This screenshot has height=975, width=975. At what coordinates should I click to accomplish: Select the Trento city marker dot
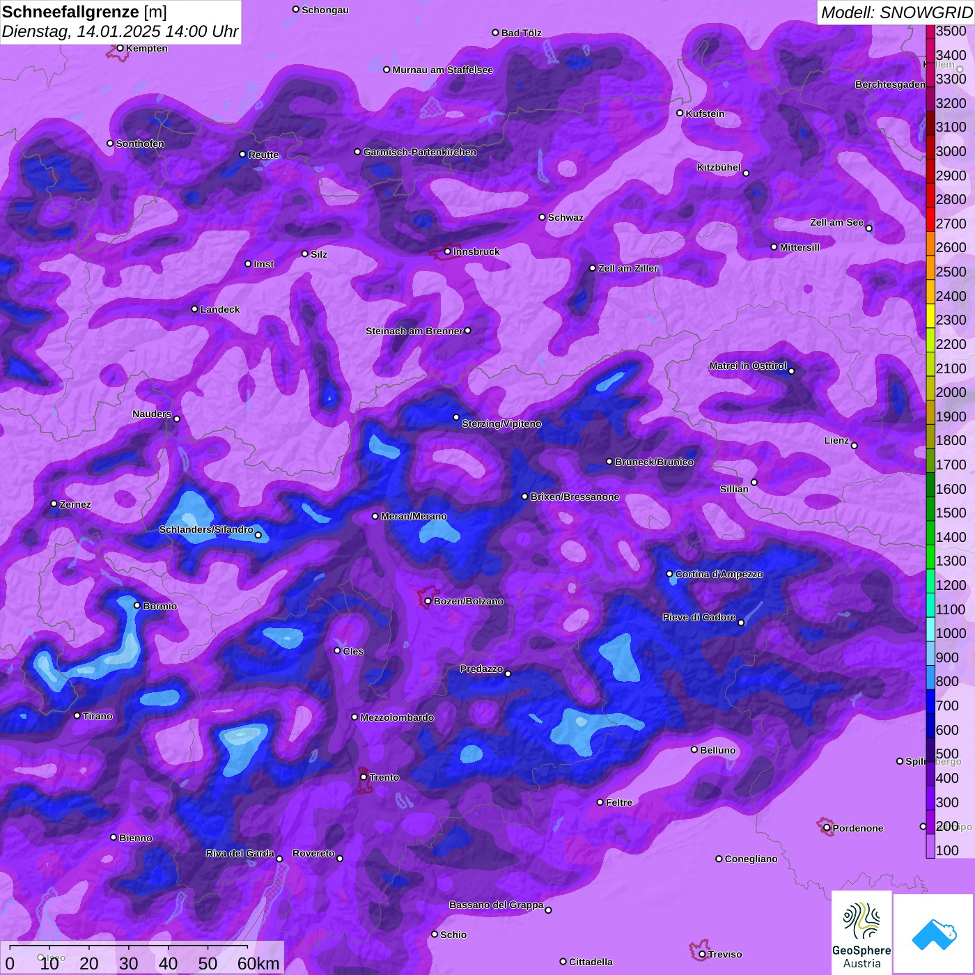[364, 777]
